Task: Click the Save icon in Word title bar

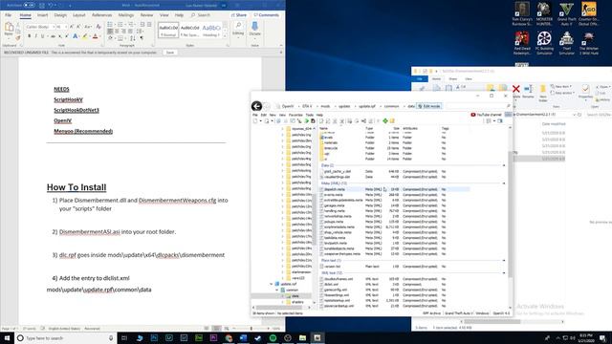Action: click(x=42, y=6)
